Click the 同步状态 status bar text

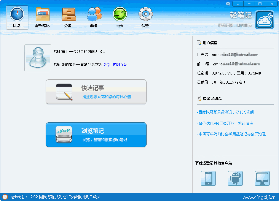(55, 197)
